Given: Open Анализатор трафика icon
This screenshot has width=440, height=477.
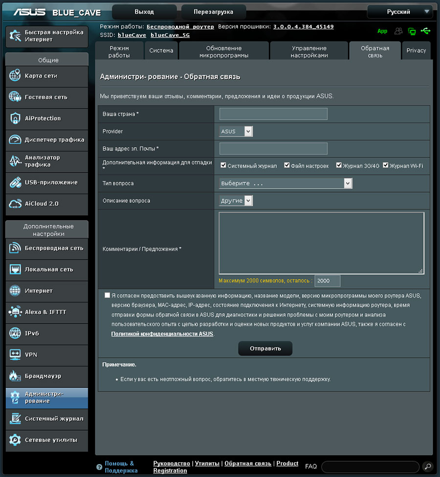Looking at the screenshot, I should 15,161.
